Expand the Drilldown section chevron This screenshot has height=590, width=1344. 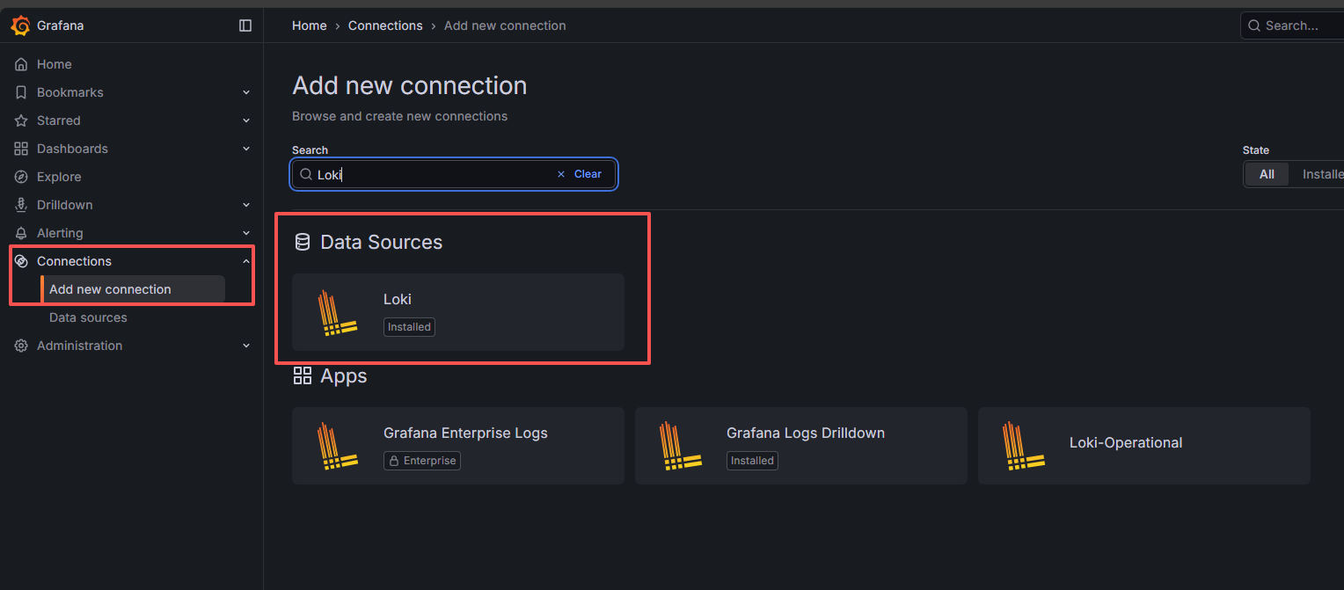click(x=246, y=205)
